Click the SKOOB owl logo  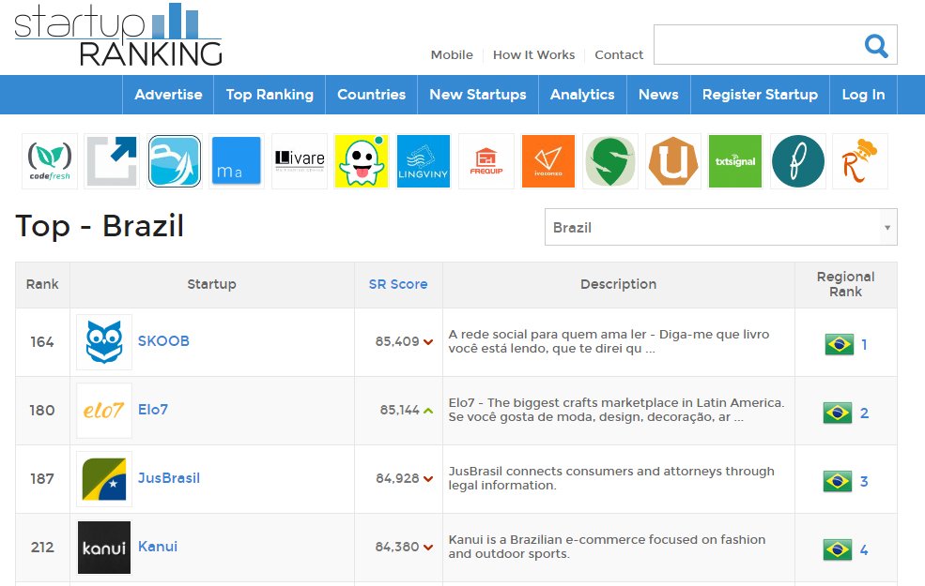[104, 341]
